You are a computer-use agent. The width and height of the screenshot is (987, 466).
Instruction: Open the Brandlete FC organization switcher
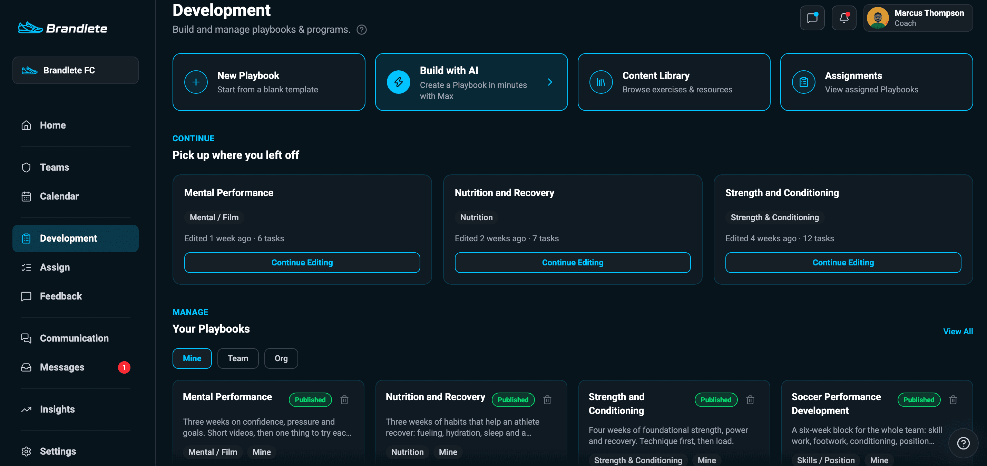pos(76,70)
